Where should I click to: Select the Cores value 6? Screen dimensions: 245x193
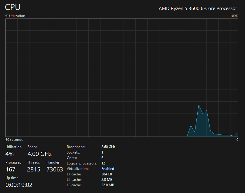click(x=102, y=158)
